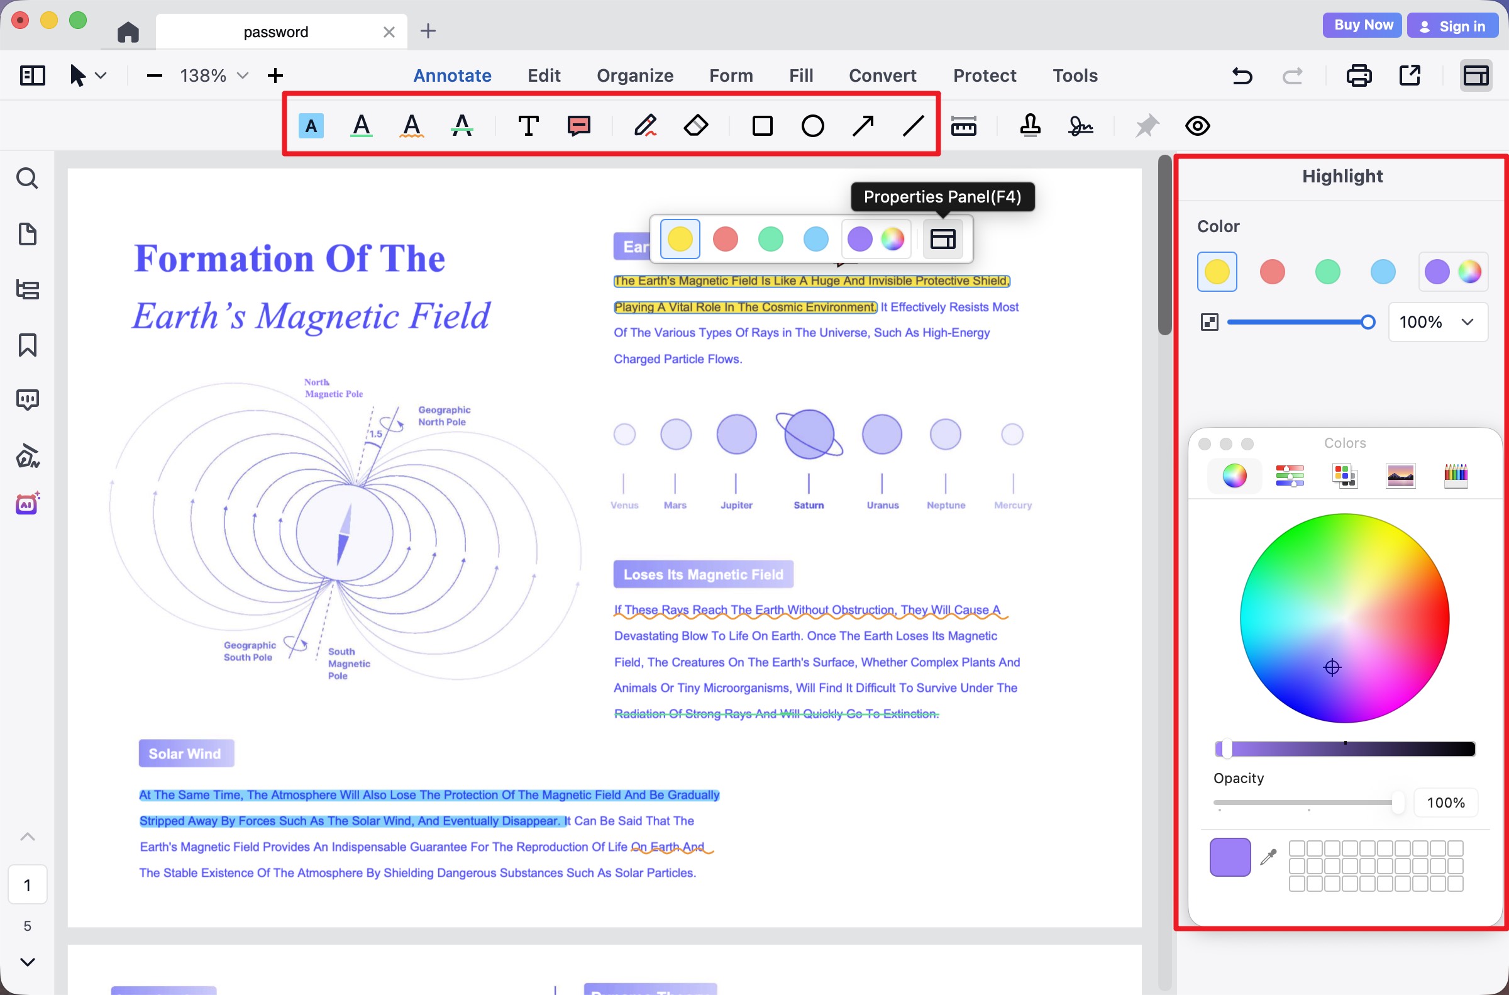Undo the last action
1509x995 pixels.
click(1242, 75)
